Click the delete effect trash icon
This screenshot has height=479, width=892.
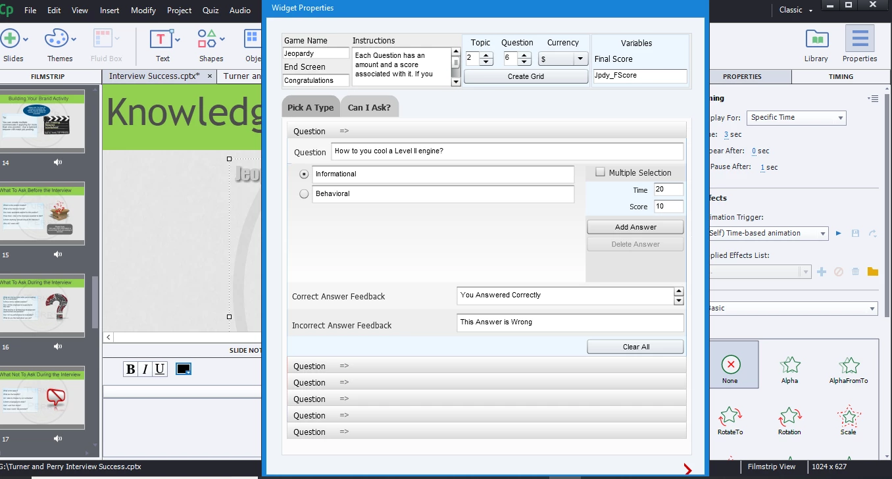point(856,272)
